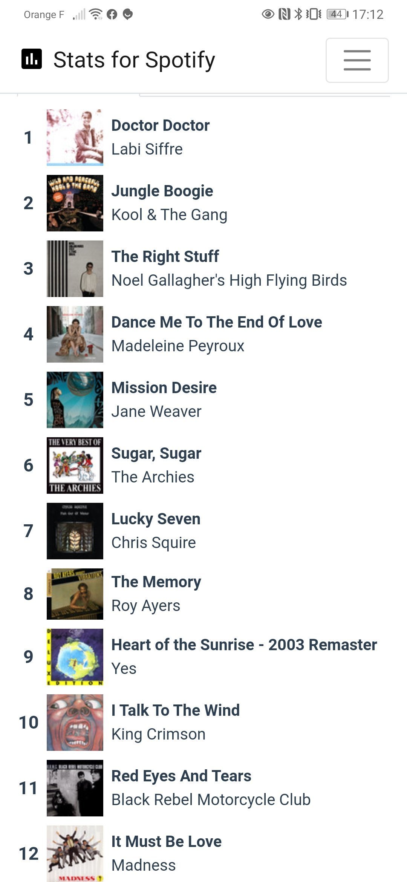Select Heart of the Sunrise track
The height and width of the screenshot is (882, 407).
pyautogui.click(x=244, y=645)
